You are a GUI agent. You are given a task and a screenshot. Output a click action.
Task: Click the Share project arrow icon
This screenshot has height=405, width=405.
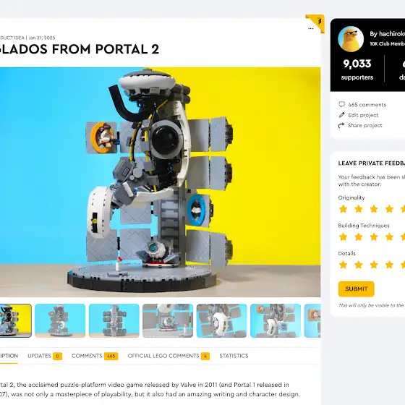(341, 125)
